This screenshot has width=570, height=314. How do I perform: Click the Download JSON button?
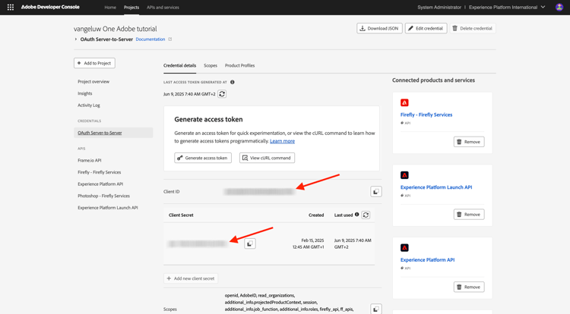click(x=379, y=28)
